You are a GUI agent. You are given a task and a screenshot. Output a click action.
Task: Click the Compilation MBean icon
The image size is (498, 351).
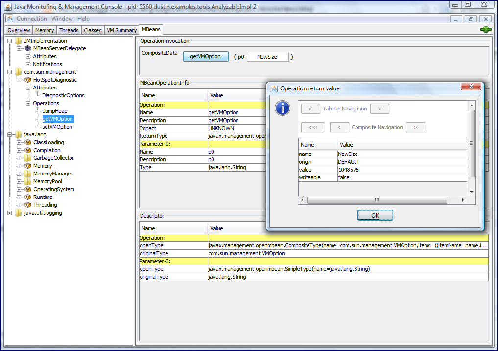(x=28, y=150)
